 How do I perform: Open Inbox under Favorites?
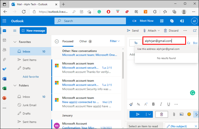(x=31, y=52)
